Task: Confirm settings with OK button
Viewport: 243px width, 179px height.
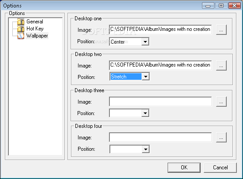Action: (x=184, y=168)
